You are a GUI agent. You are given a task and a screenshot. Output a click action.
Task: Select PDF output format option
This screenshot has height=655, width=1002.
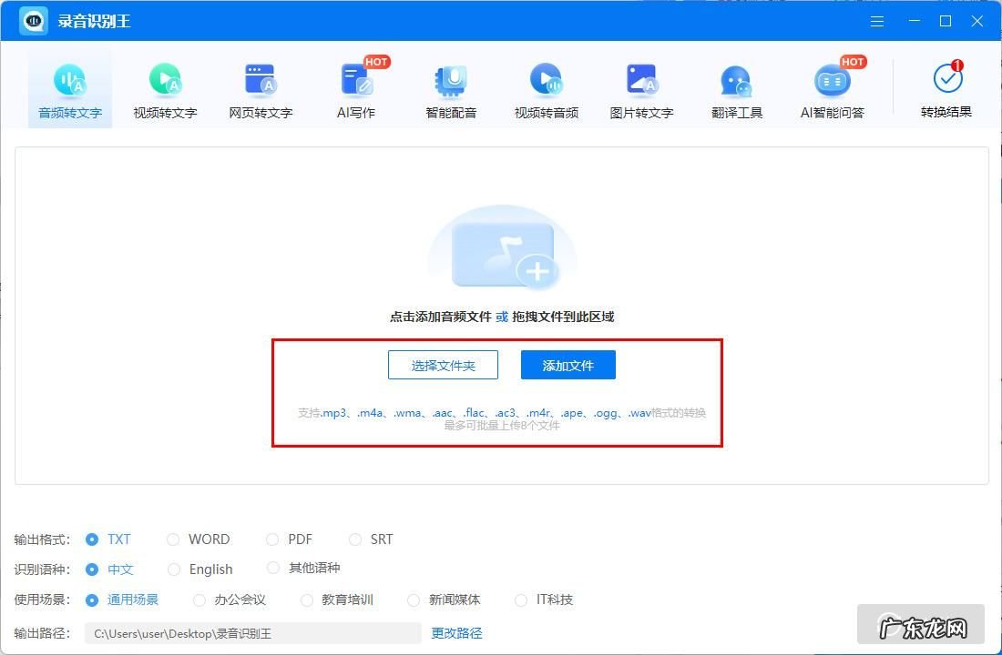pyautogui.click(x=272, y=539)
